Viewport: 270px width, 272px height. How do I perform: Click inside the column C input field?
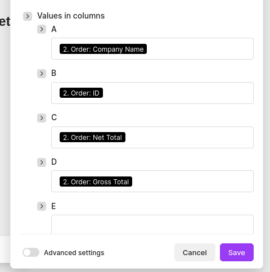[188, 137]
